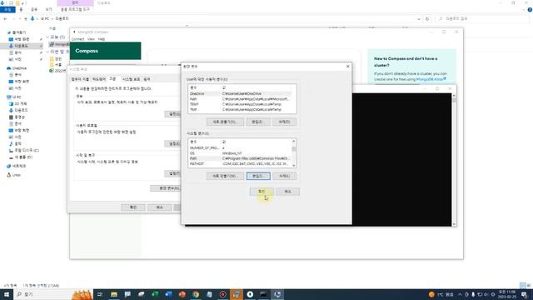Open File Explorer from the taskbar

click(x=114, y=294)
